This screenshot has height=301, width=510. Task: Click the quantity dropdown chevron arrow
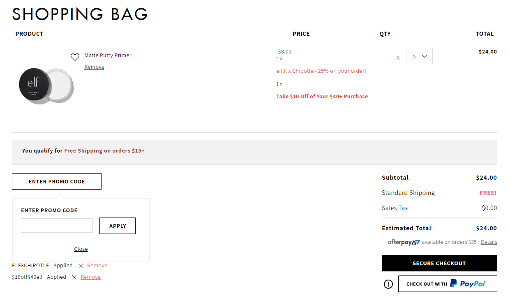(425, 56)
